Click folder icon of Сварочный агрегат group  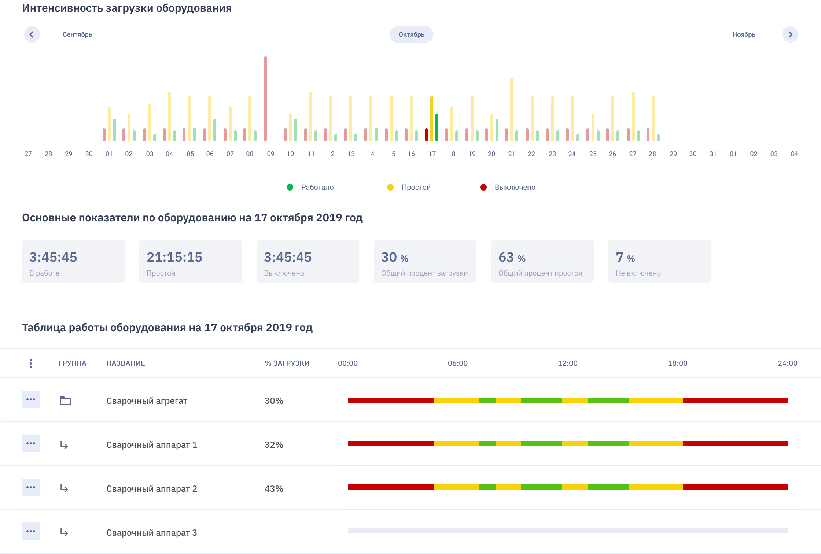(65, 401)
